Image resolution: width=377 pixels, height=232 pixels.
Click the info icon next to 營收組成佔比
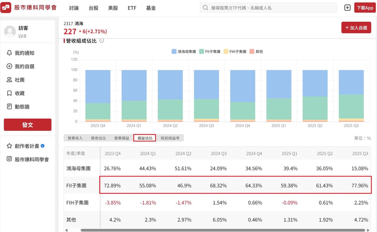[102, 41]
